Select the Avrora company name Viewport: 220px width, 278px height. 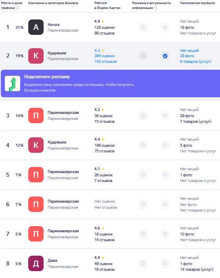[x=54, y=25]
